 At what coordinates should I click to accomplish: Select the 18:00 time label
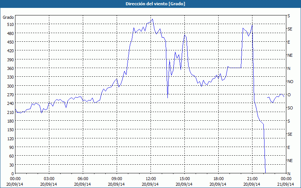point(219,179)
